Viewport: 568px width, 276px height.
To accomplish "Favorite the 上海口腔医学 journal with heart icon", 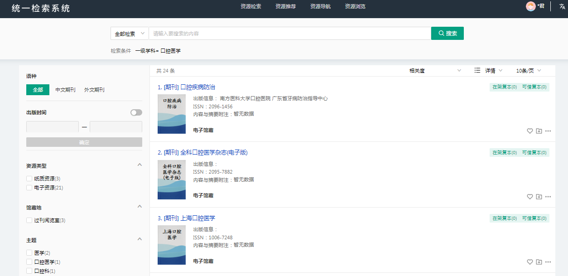I will tap(530, 262).
